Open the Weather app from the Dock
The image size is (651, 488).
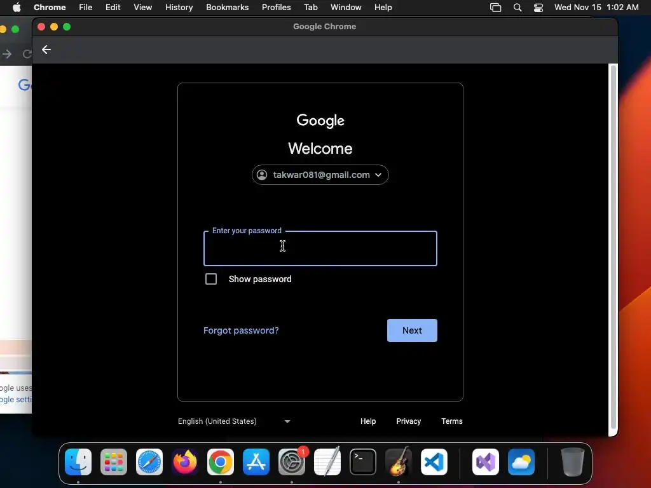(521, 462)
